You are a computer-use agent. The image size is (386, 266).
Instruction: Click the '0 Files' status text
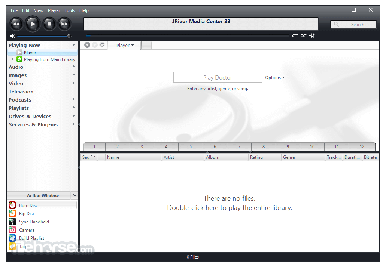193,257
